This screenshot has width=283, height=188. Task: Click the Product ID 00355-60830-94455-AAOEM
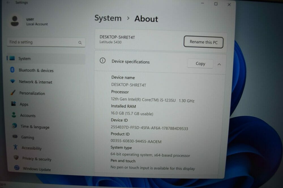(x=136, y=141)
